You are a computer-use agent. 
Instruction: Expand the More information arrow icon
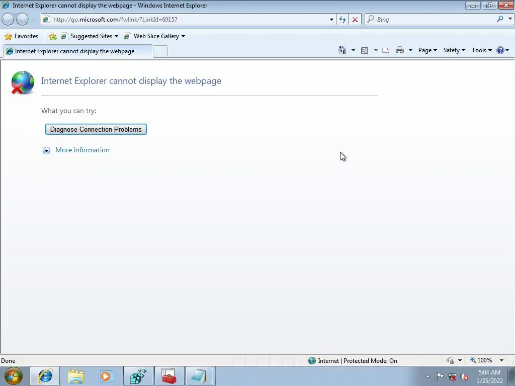(46, 150)
